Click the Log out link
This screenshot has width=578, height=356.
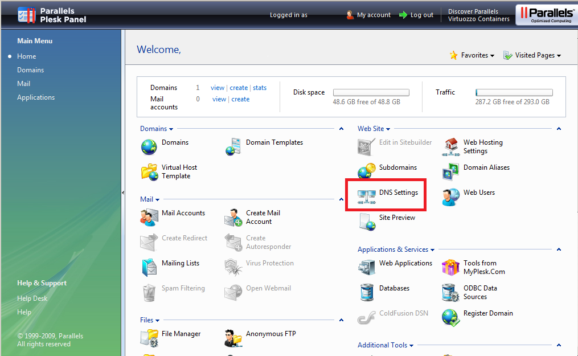421,15
